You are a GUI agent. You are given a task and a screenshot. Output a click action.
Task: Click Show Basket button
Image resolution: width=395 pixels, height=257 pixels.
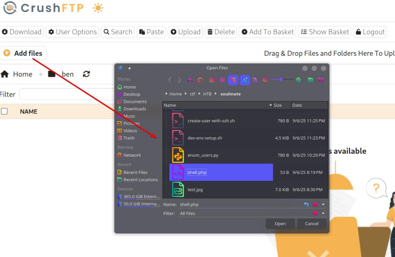tap(325, 32)
